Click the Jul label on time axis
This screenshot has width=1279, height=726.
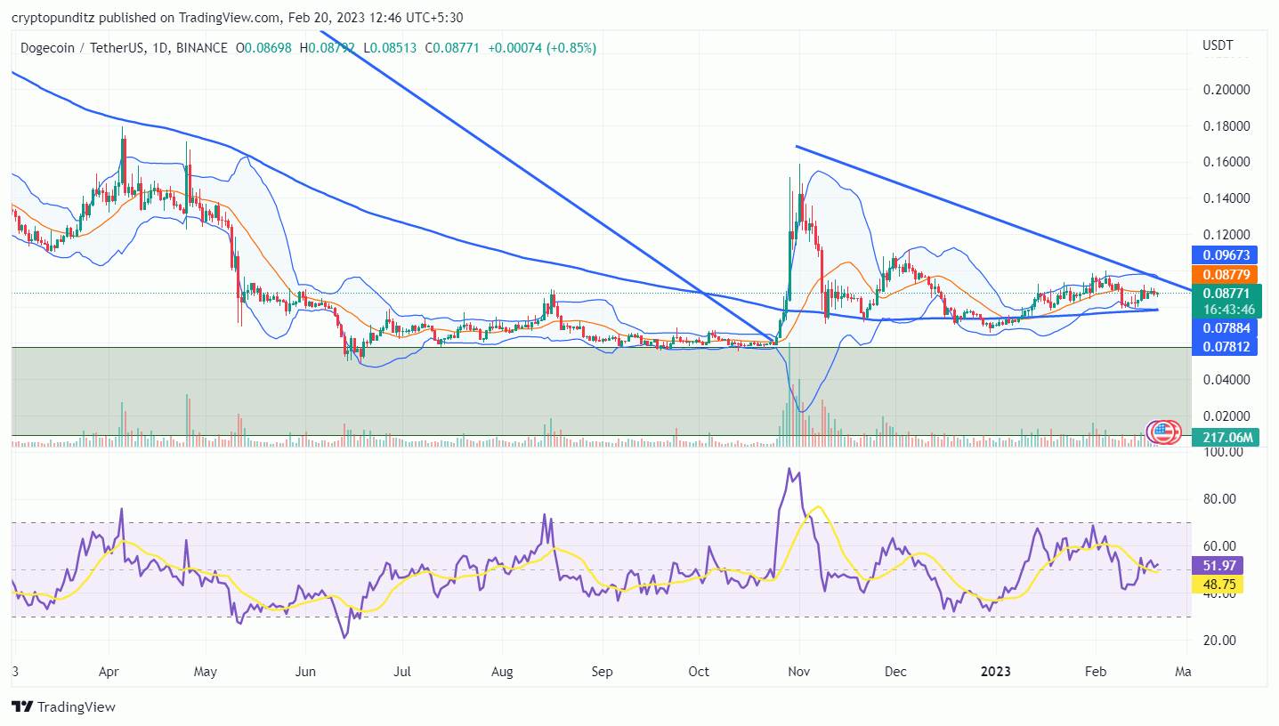(x=401, y=671)
